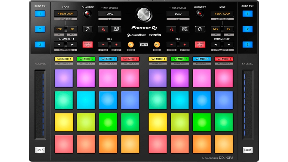Hit the pink pad under right PAD MODE 4
The height and width of the screenshot is (162, 288).
224,78
